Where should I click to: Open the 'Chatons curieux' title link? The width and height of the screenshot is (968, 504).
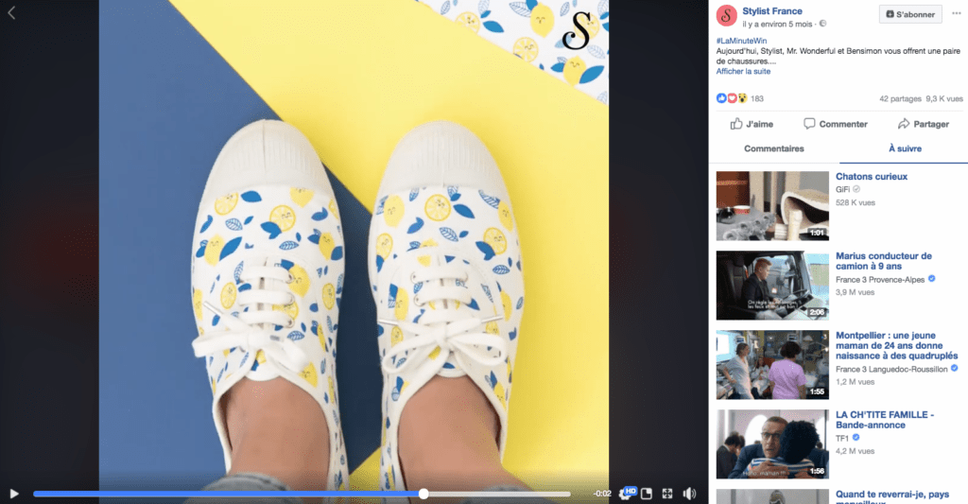point(871,177)
